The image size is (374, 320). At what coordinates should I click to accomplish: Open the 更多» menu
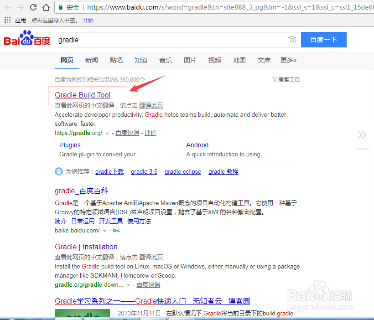pyautogui.click(x=288, y=60)
